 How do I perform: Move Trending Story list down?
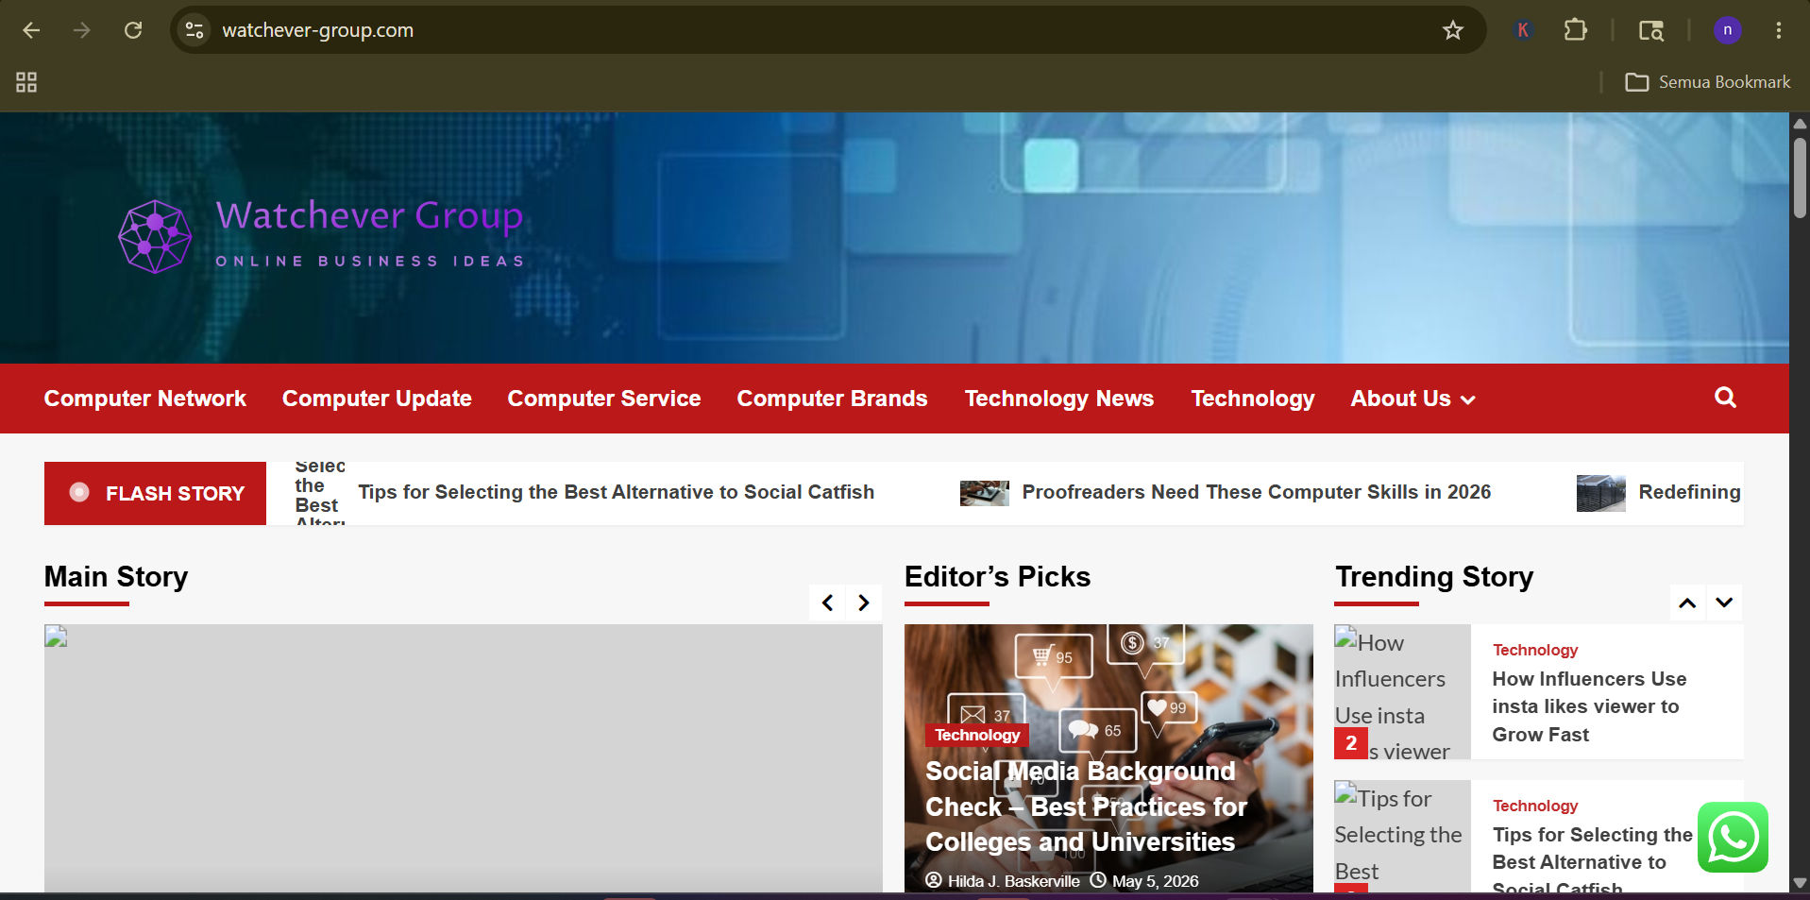[1724, 603]
